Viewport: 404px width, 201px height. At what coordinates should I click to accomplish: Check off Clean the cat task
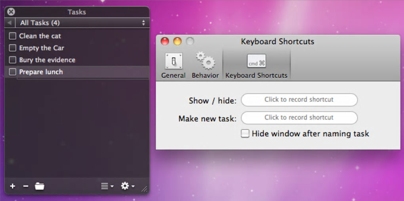pyautogui.click(x=13, y=36)
